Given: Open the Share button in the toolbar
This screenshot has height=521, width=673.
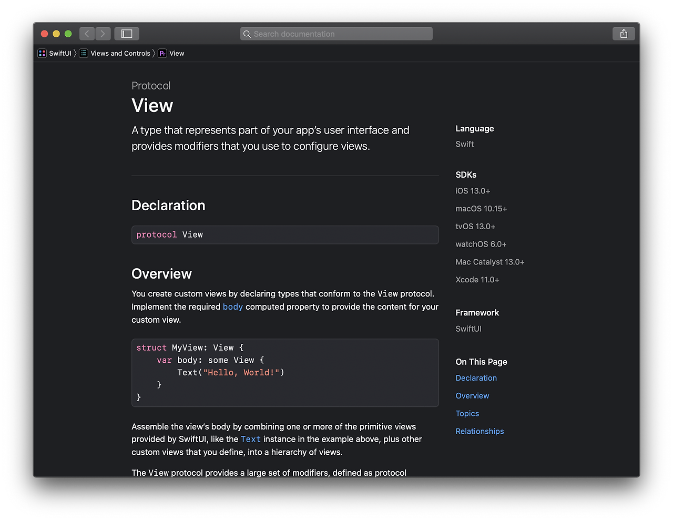Looking at the screenshot, I should point(624,34).
